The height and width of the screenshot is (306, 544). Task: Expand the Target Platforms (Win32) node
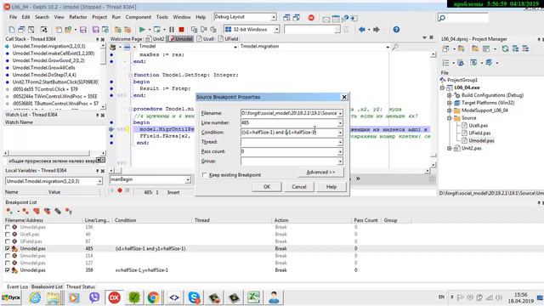click(450, 103)
